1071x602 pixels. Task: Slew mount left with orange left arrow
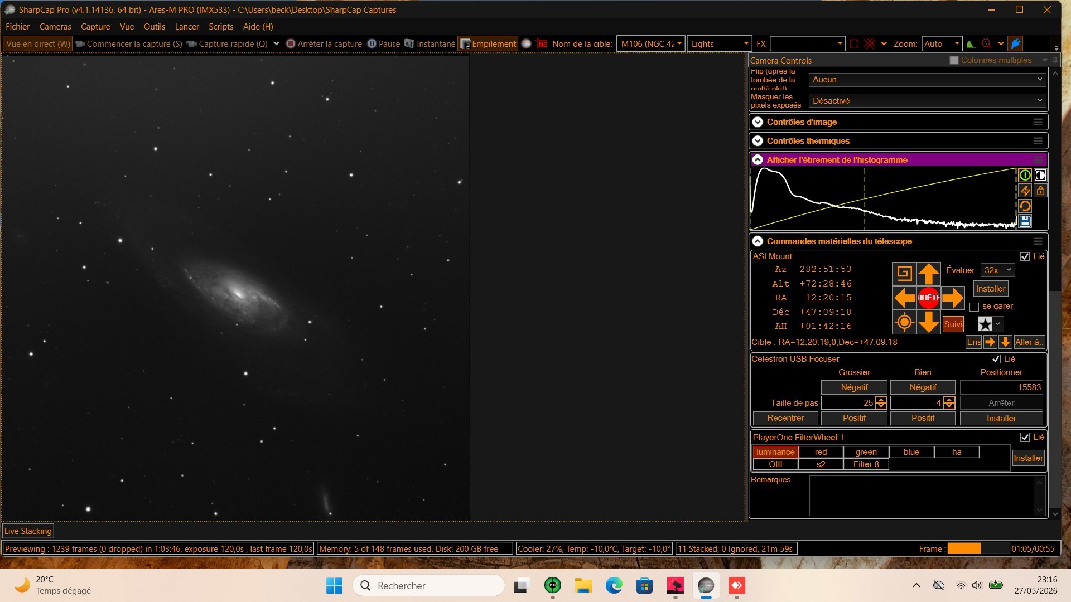click(904, 298)
